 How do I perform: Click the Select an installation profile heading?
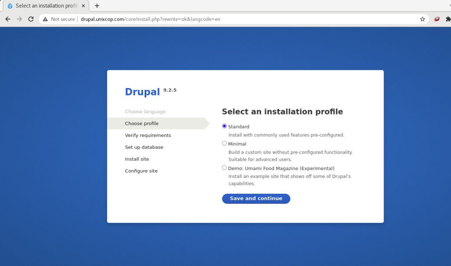pos(282,111)
